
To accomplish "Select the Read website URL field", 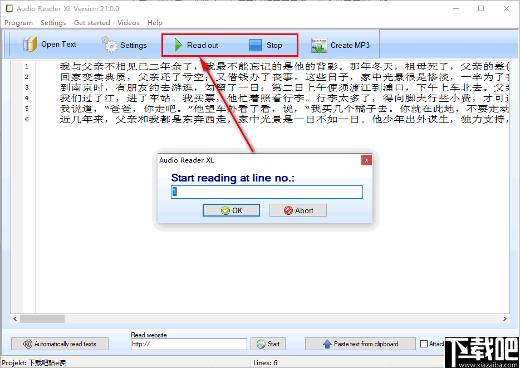I will pyautogui.click(x=189, y=344).
